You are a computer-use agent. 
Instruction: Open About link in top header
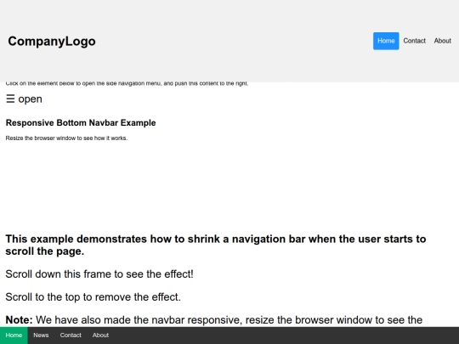click(442, 41)
